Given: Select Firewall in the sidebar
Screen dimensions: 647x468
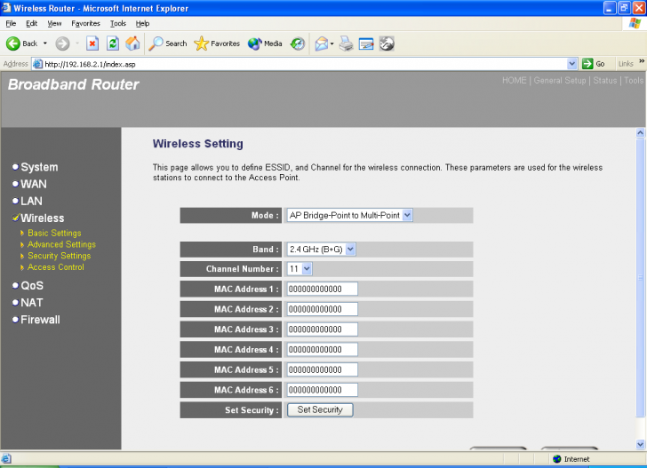Looking at the screenshot, I should point(40,319).
